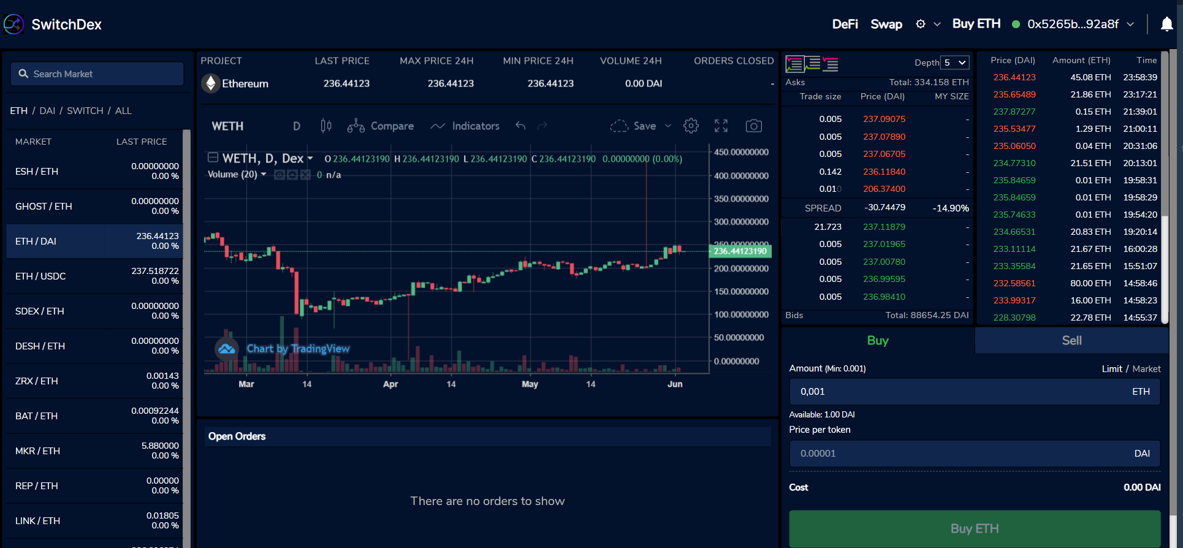The height and width of the screenshot is (548, 1183).
Task: Open the Swap page
Action: (886, 24)
